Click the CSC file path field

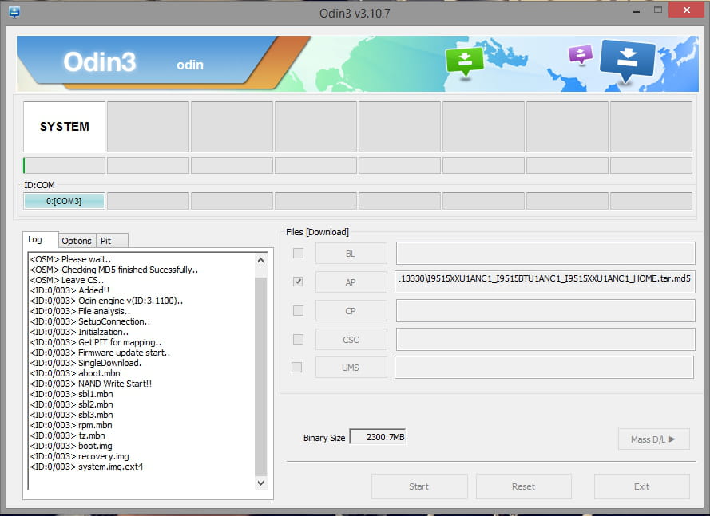tap(545, 339)
